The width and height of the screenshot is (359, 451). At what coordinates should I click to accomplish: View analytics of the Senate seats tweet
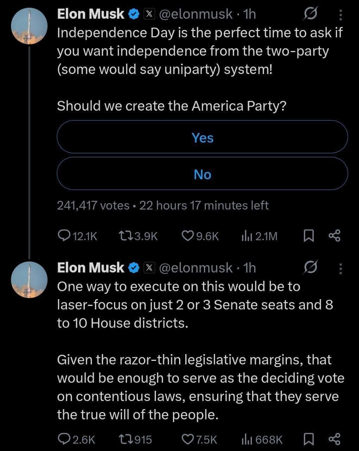coord(246,439)
